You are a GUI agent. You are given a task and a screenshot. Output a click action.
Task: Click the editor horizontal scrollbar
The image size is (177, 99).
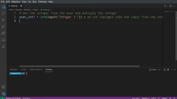tap(79, 66)
